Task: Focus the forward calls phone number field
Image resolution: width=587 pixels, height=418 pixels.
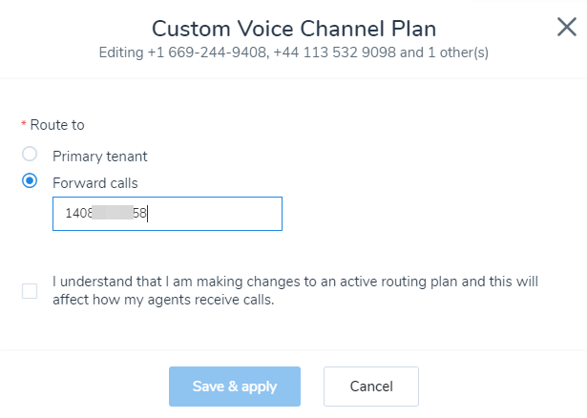Action: (167, 214)
